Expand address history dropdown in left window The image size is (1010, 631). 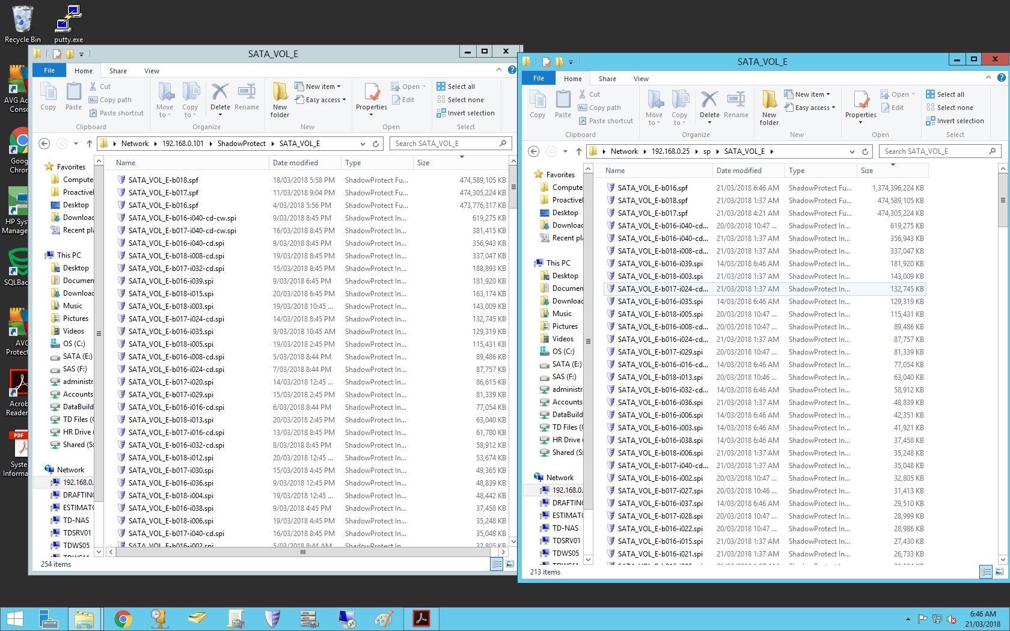pyautogui.click(x=363, y=144)
